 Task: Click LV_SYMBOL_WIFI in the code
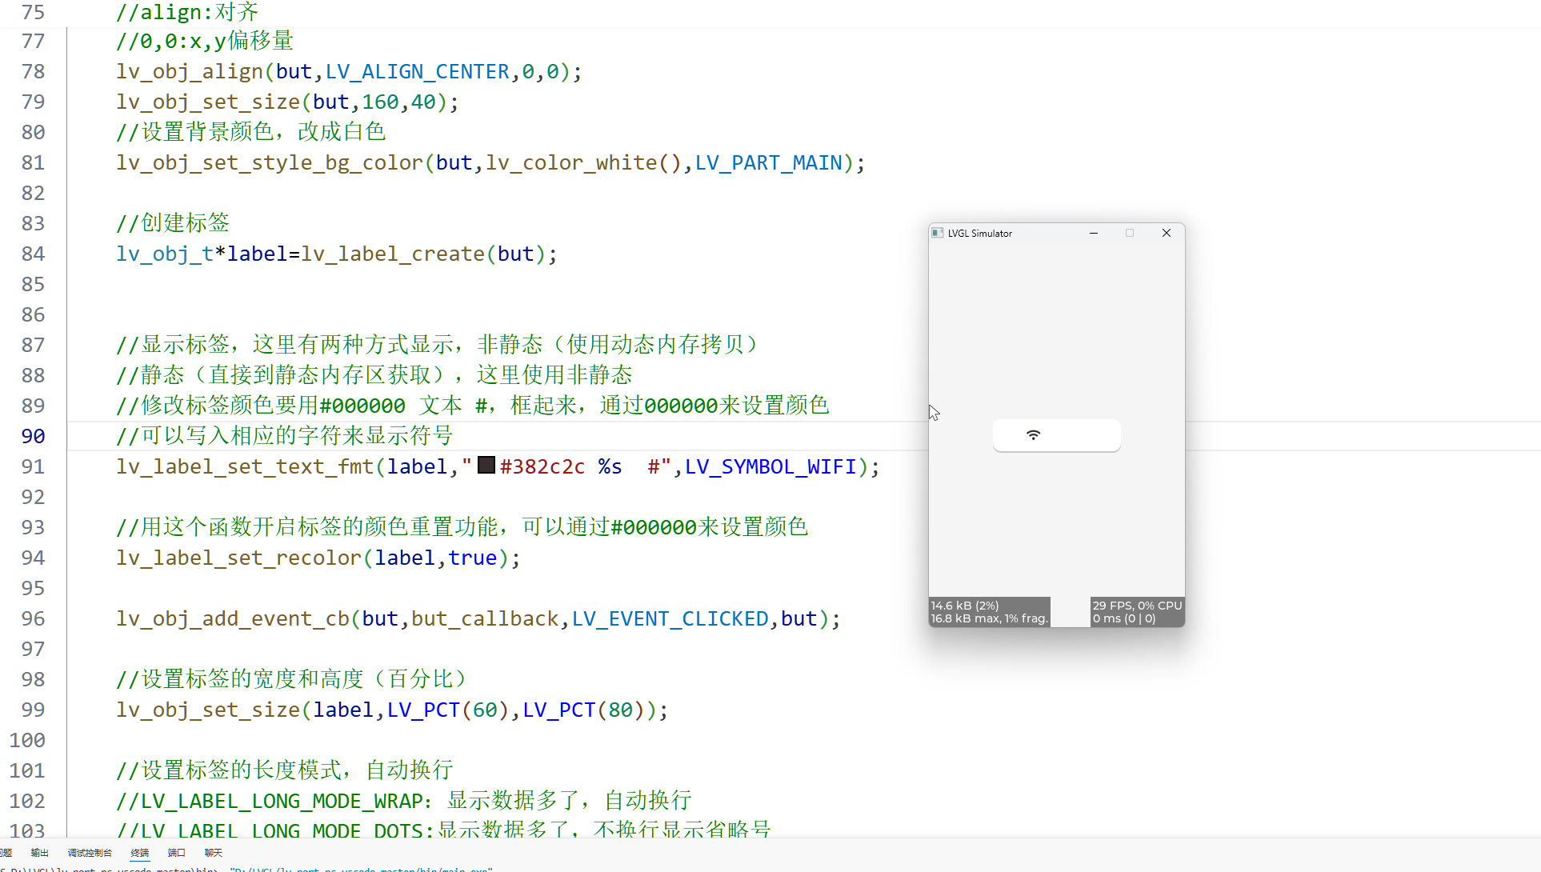(770, 466)
